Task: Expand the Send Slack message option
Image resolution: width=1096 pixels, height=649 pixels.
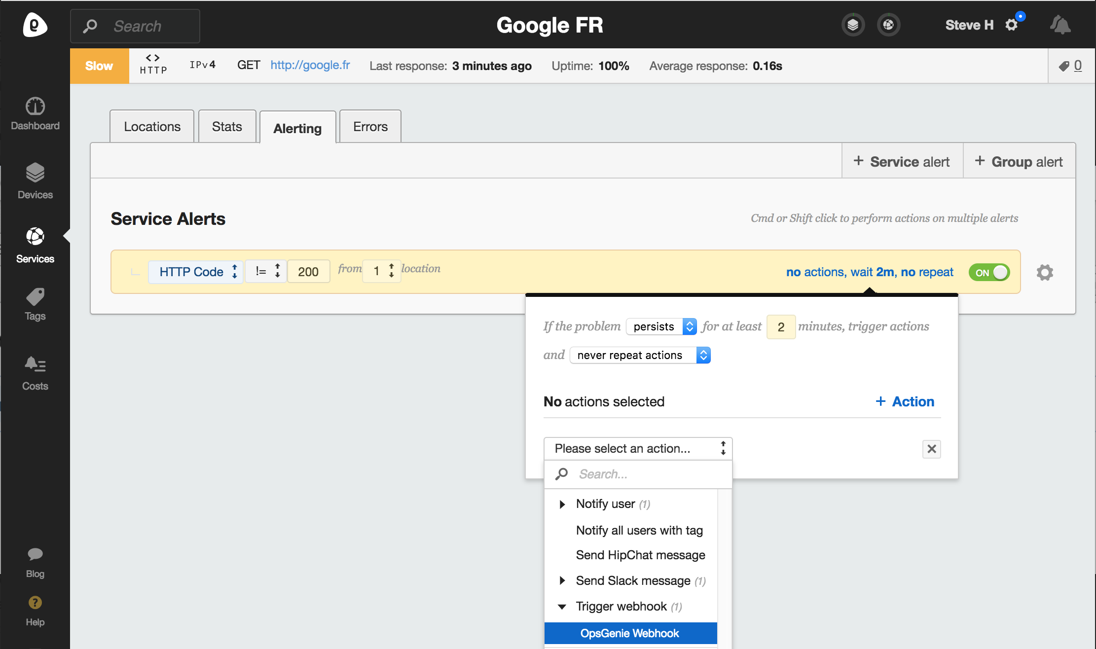Action: pyautogui.click(x=561, y=580)
